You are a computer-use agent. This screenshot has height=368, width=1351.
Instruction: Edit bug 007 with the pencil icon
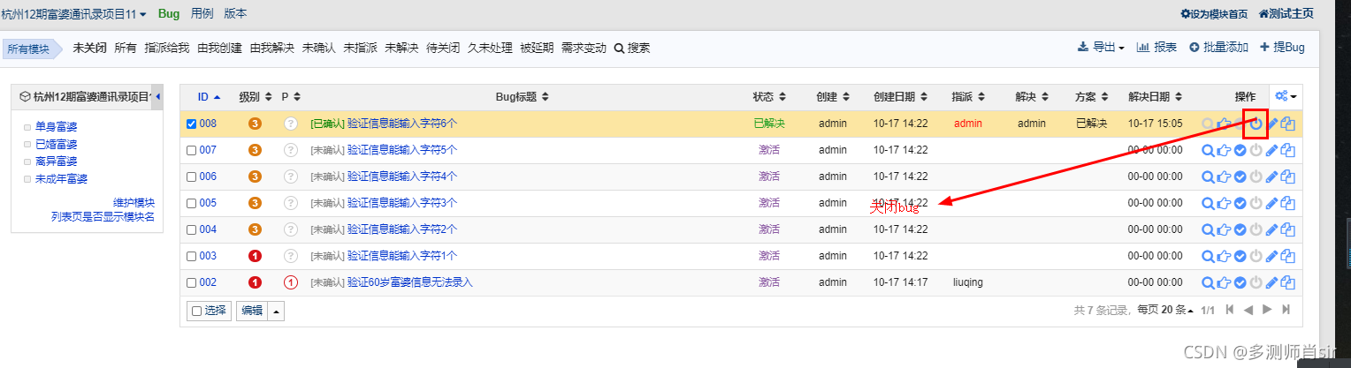tap(1272, 150)
